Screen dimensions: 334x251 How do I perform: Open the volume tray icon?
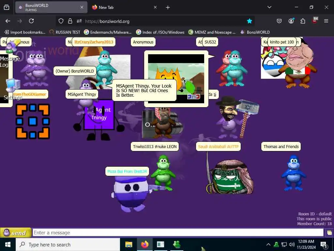pos(292,244)
